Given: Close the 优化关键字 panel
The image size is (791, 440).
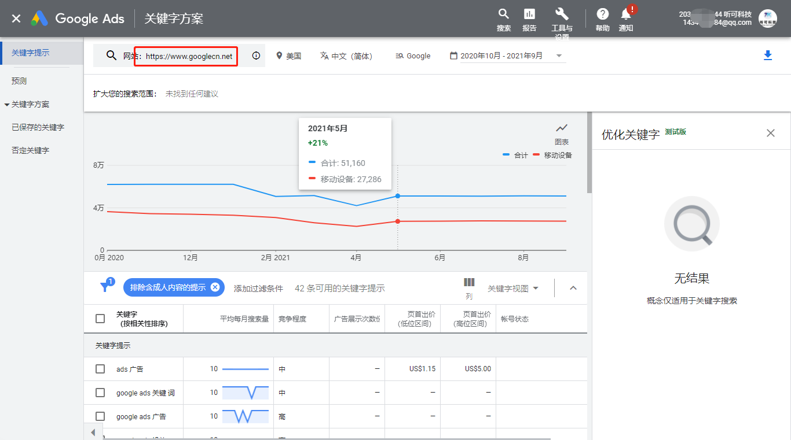Looking at the screenshot, I should pos(771,133).
